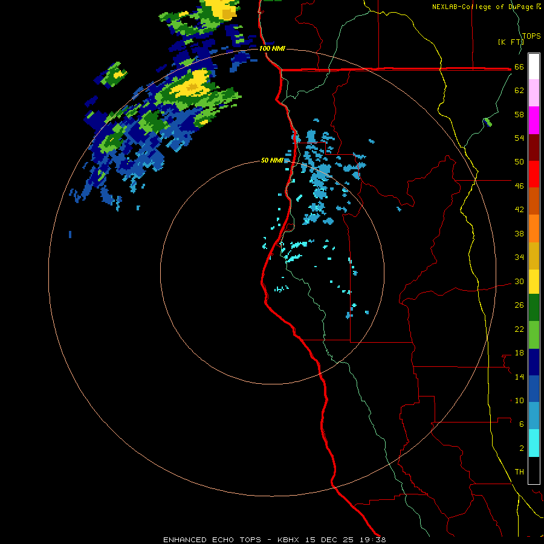Click the "26" legend value

coord(519,305)
